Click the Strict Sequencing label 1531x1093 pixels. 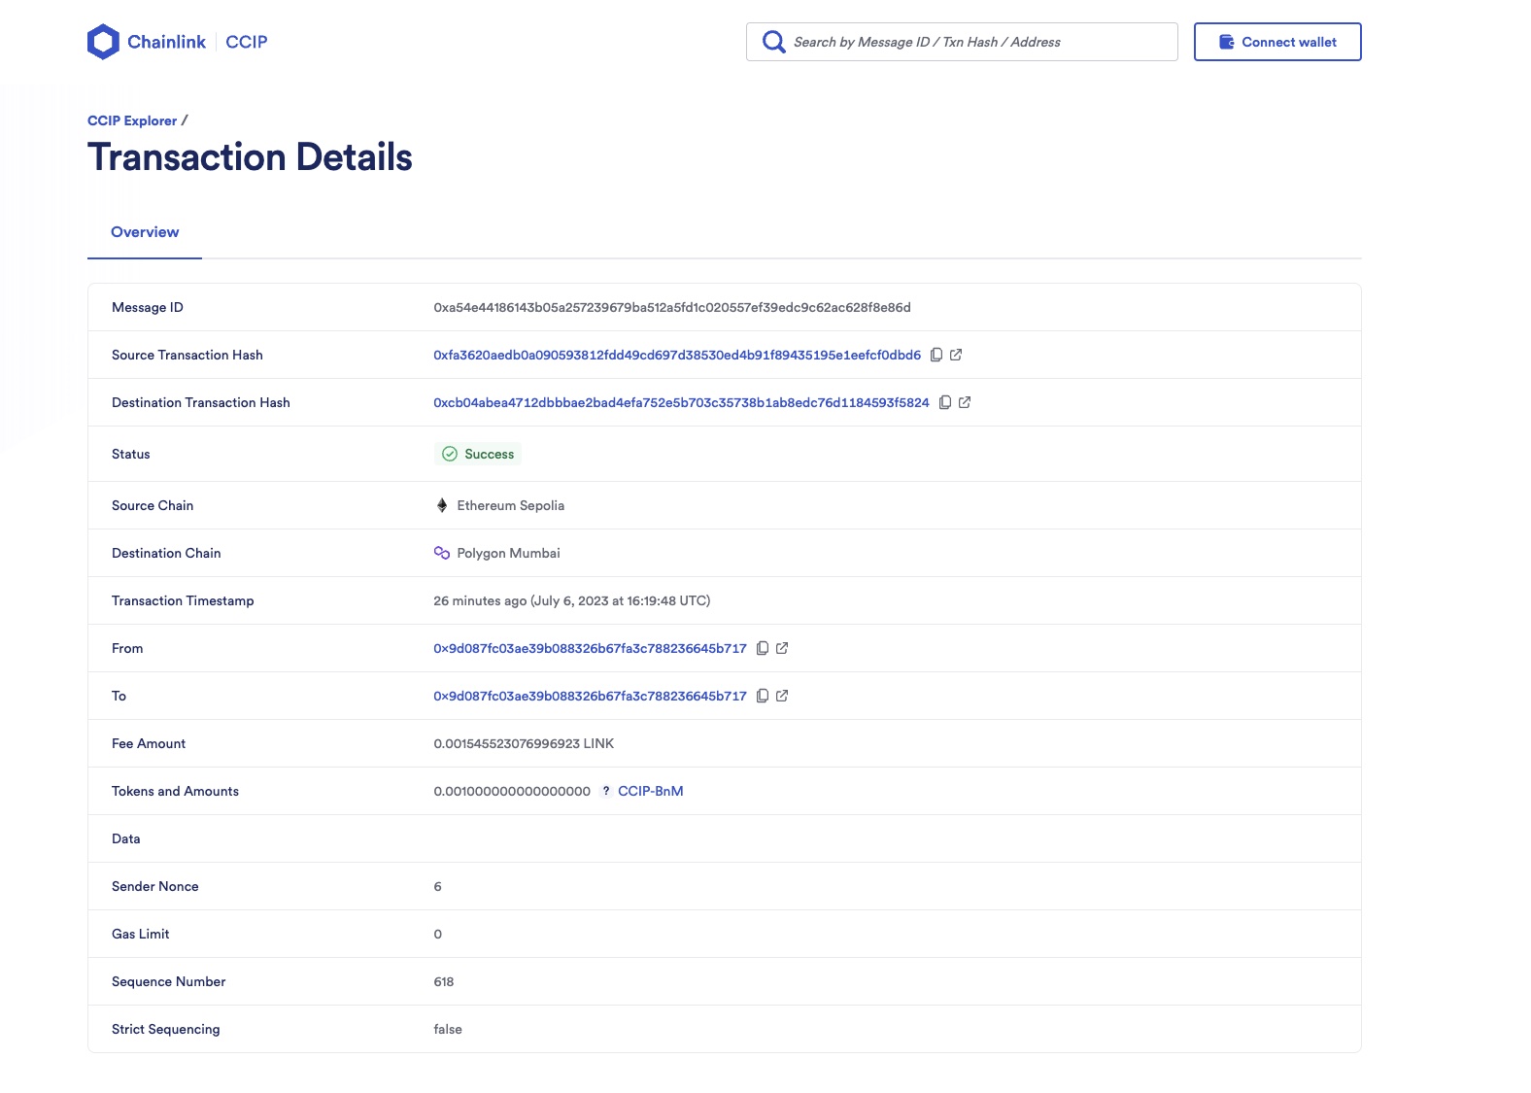[x=166, y=1029]
